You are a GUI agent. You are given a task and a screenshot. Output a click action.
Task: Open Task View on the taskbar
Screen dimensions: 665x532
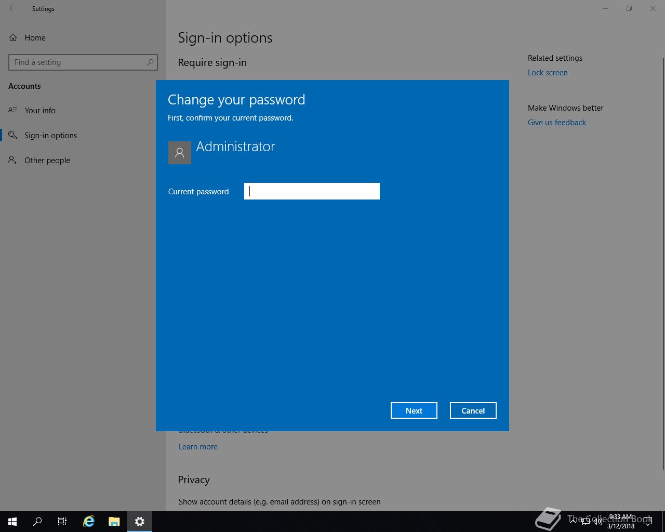tap(62, 522)
